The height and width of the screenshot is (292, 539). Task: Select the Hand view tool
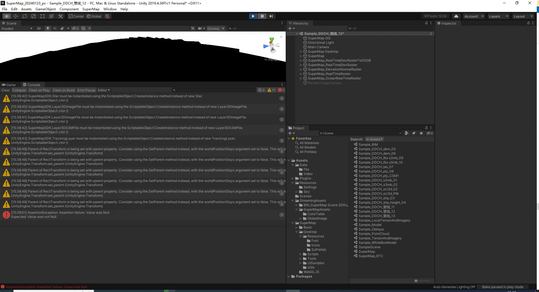point(7,16)
